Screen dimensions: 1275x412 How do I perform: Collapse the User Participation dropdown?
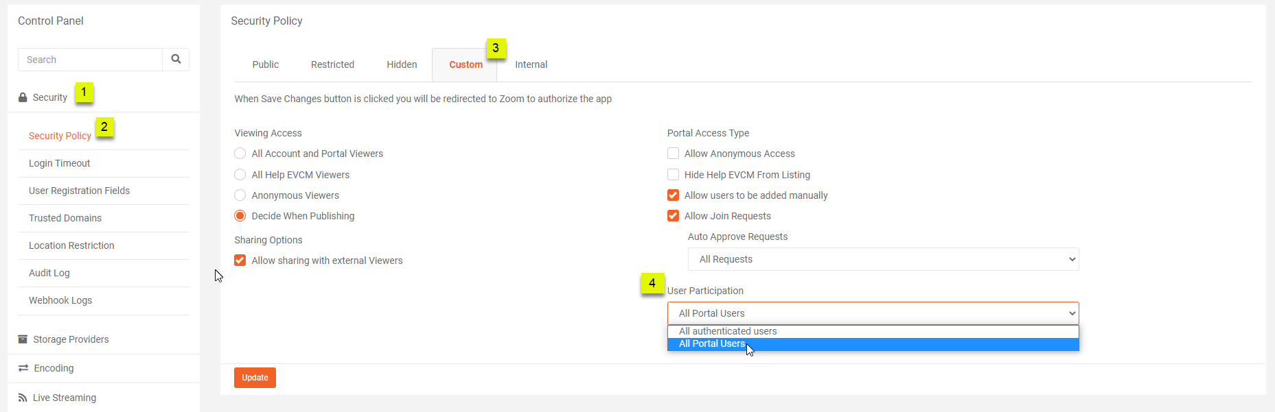click(873, 313)
